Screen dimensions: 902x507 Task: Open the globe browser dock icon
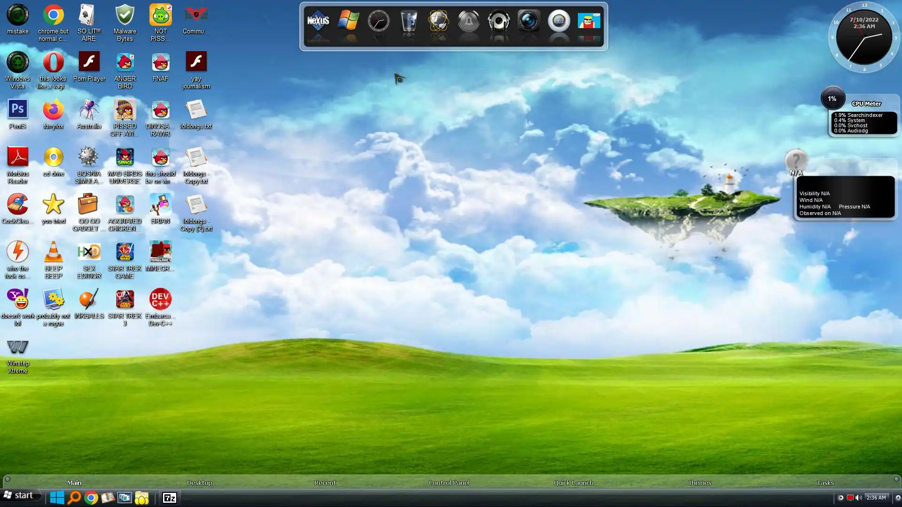point(438,22)
